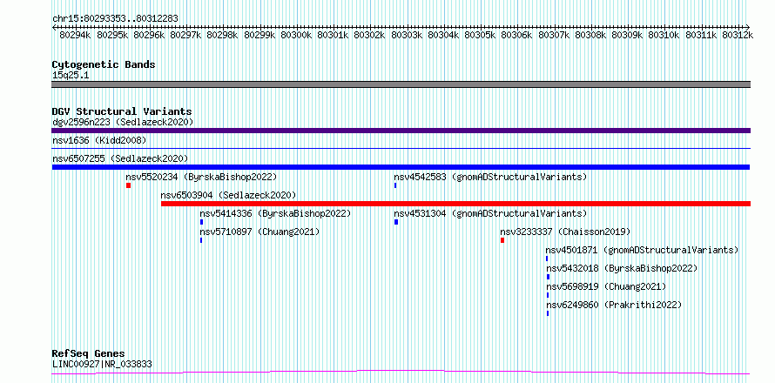Click the thick blue nsv6507255 variant bar
This screenshot has width=775, height=383.
click(401, 167)
